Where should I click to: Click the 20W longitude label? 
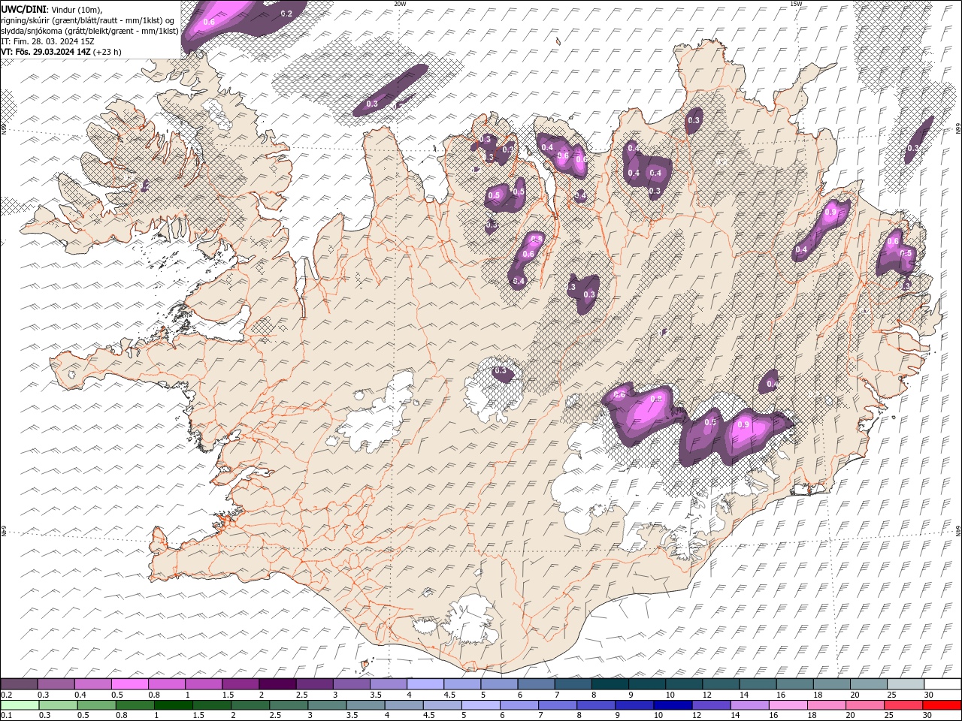tap(400, 4)
